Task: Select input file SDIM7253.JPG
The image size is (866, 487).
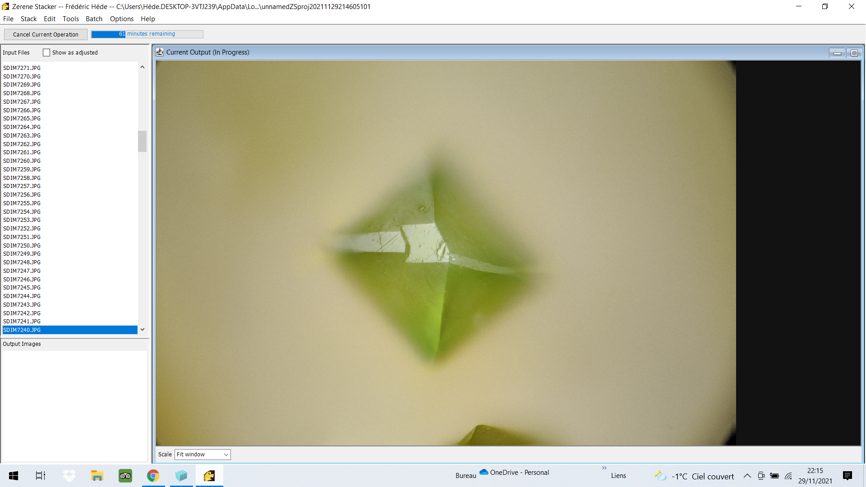Action: click(x=70, y=220)
